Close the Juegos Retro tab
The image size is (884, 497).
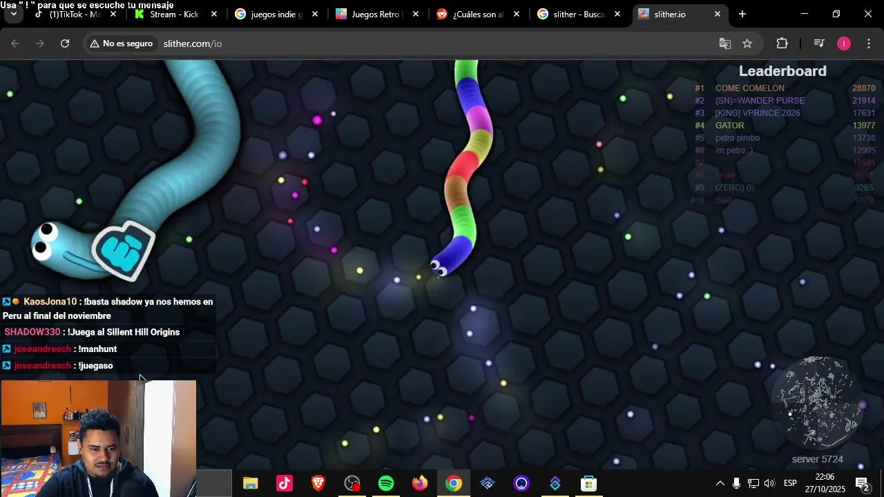pos(416,14)
